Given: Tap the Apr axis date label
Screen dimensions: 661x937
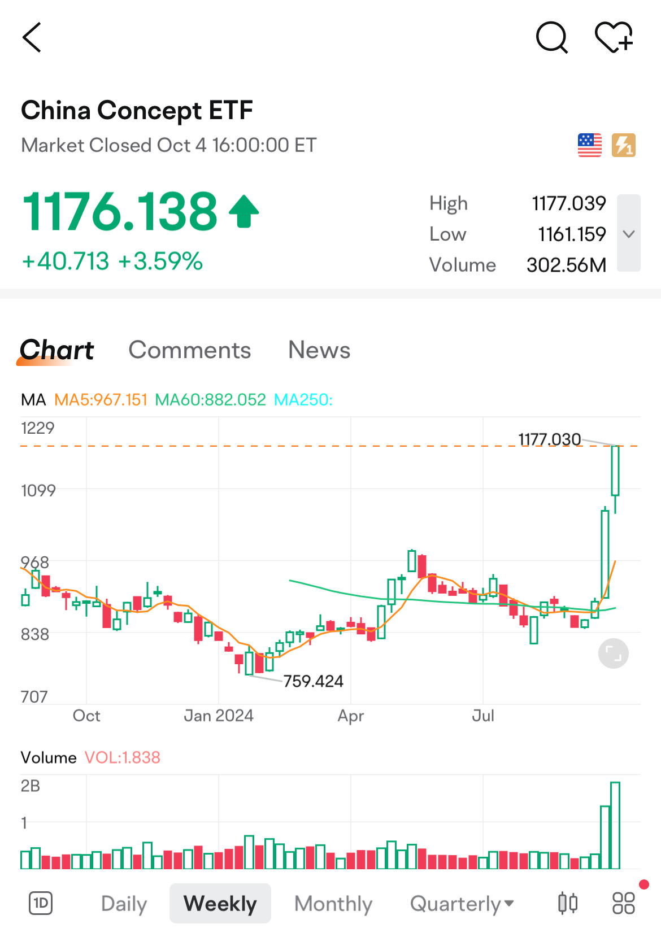Looking at the screenshot, I should [351, 716].
